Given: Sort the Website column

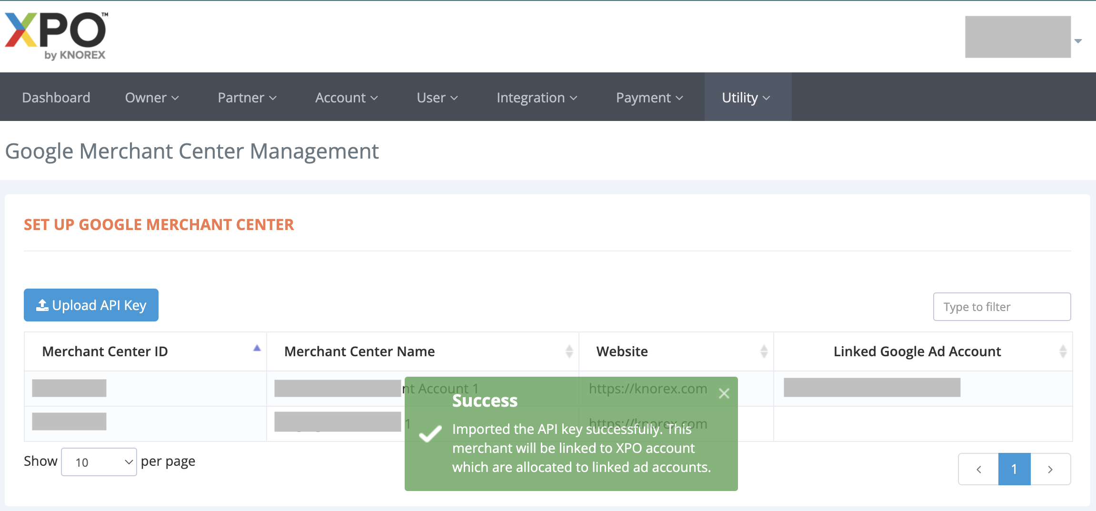Looking at the screenshot, I should point(764,351).
